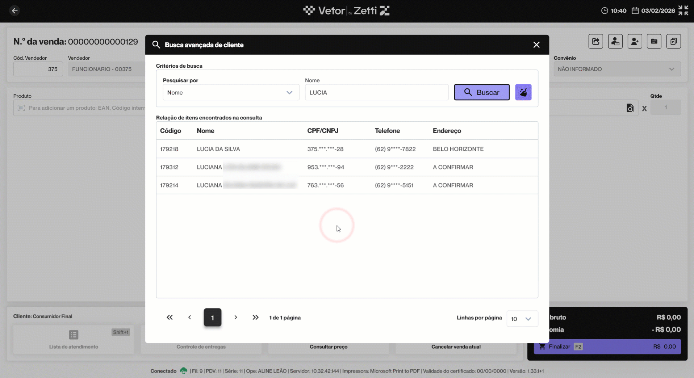Open the folder icon in the top-right toolbar

coord(654,41)
